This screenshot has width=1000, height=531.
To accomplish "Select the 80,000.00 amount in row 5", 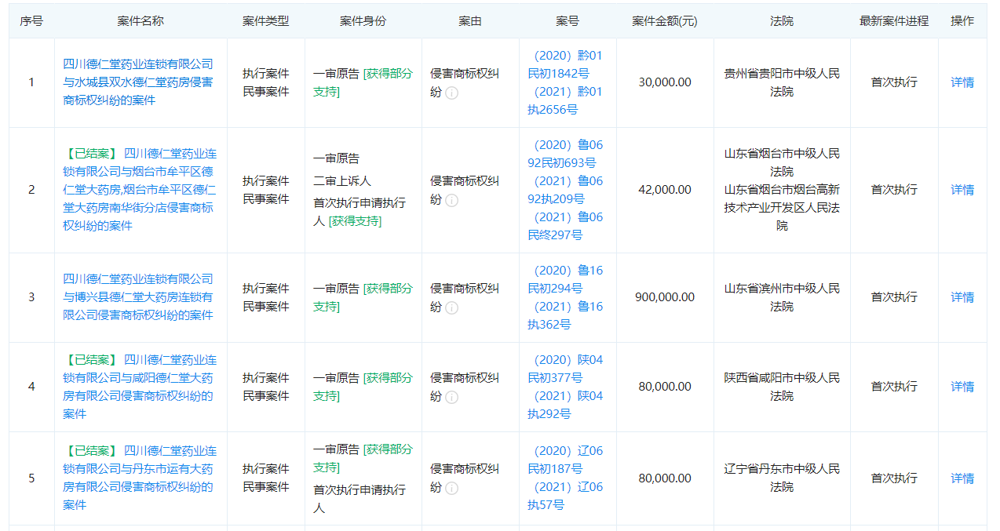I will (665, 478).
